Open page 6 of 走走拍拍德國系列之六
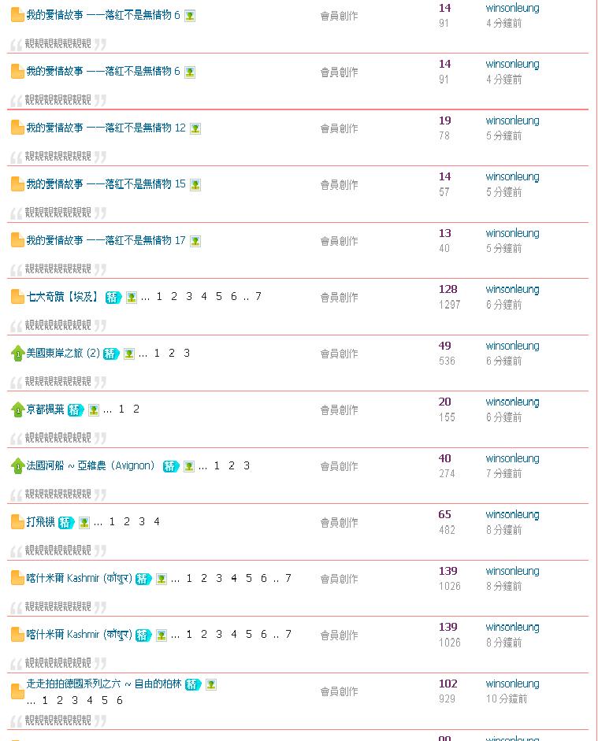Image resolution: width=598 pixels, height=741 pixels. [120, 700]
